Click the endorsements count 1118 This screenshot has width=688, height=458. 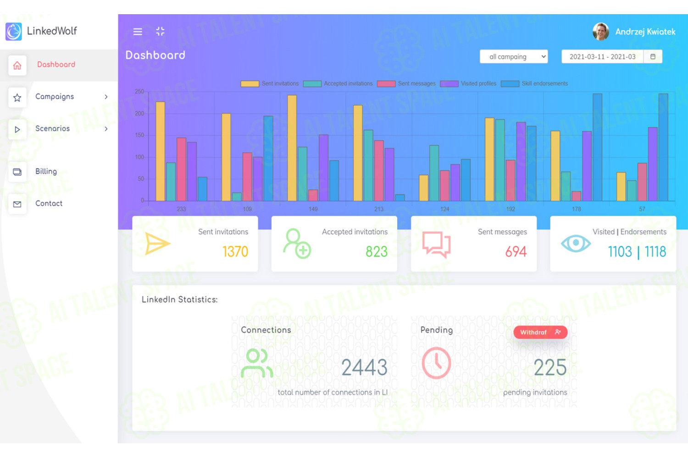[655, 251]
